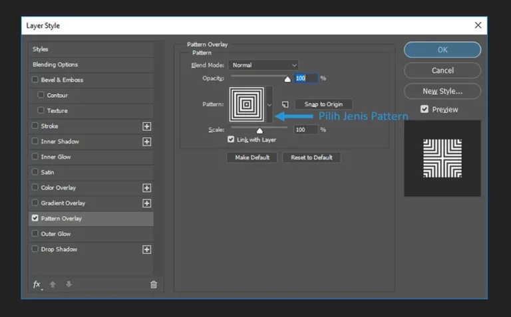This screenshot has height=317, width=511.
Task: Click the Opacity slider handle
Action: [287, 79]
